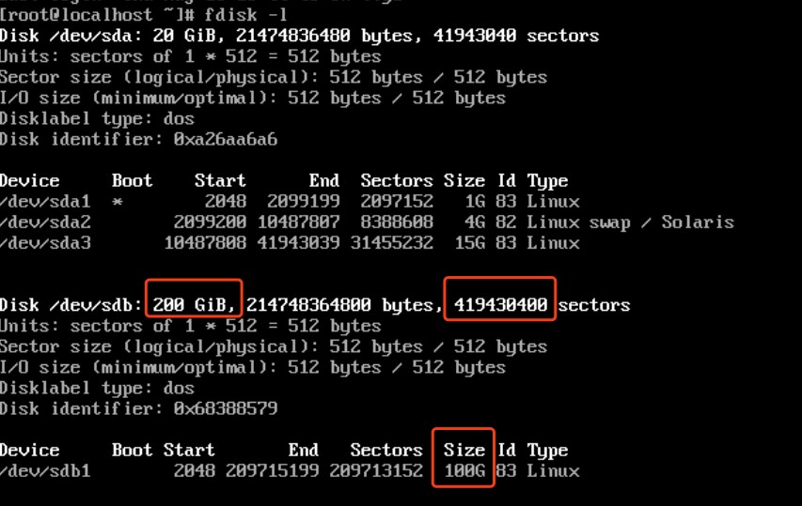This screenshot has height=506, width=802.
Task: Click the "fdisk -l" command text
Action: click(262, 16)
